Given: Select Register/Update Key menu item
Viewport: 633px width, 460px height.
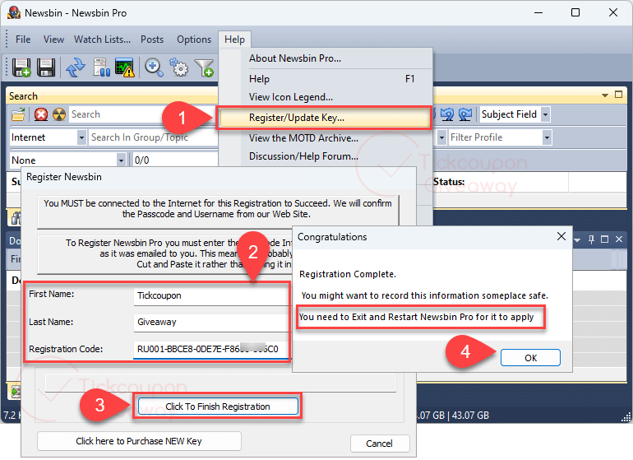Looking at the screenshot, I should (x=326, y=118).
